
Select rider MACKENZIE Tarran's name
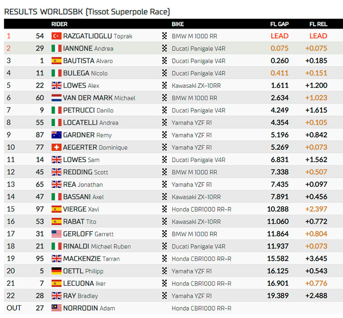[92, 259]
